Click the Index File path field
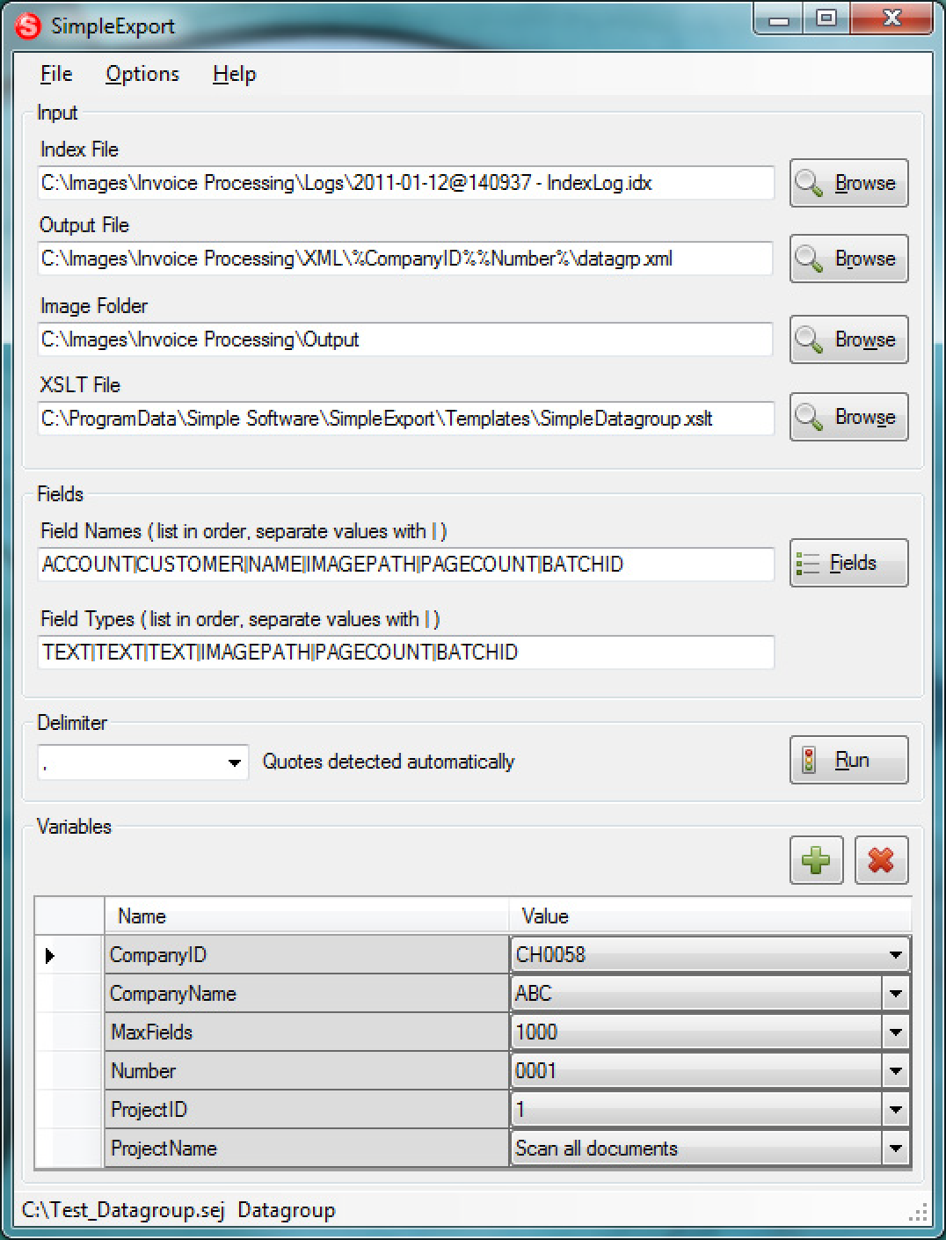946x1240 pixels. (405, 183)
